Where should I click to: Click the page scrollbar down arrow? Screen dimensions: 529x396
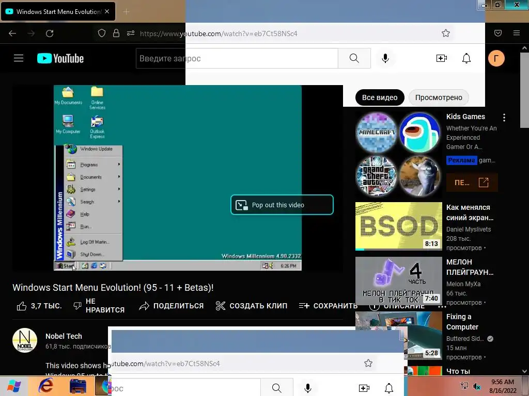524,371
